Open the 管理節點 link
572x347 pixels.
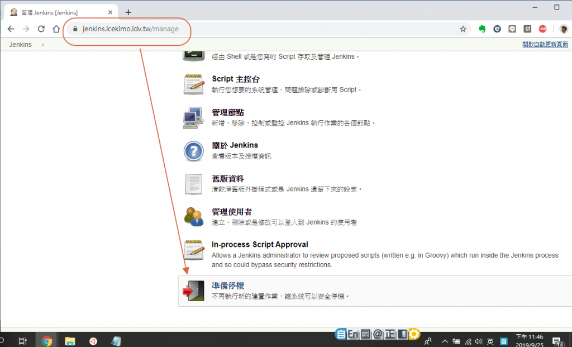(228, 112)
